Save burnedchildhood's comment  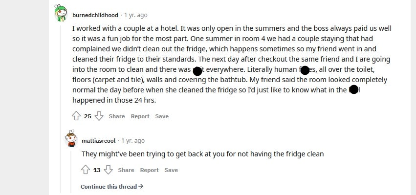[162, 116]
